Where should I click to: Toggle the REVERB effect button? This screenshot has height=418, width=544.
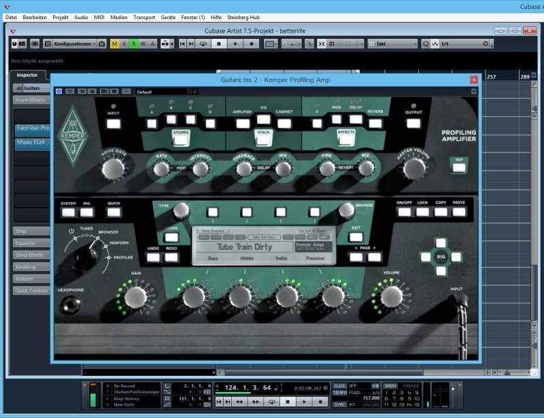tap(375, 123)
